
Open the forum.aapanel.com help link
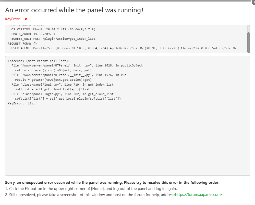[x=199, y=194]
